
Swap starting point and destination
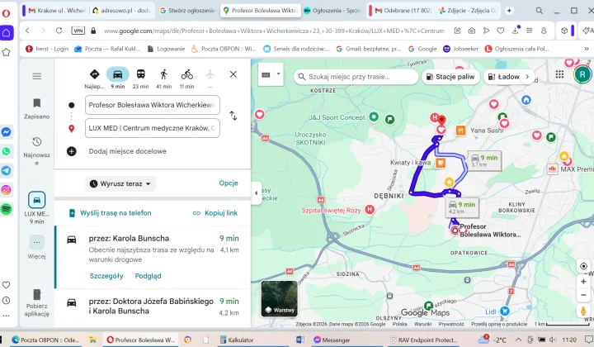pos(233,116)
